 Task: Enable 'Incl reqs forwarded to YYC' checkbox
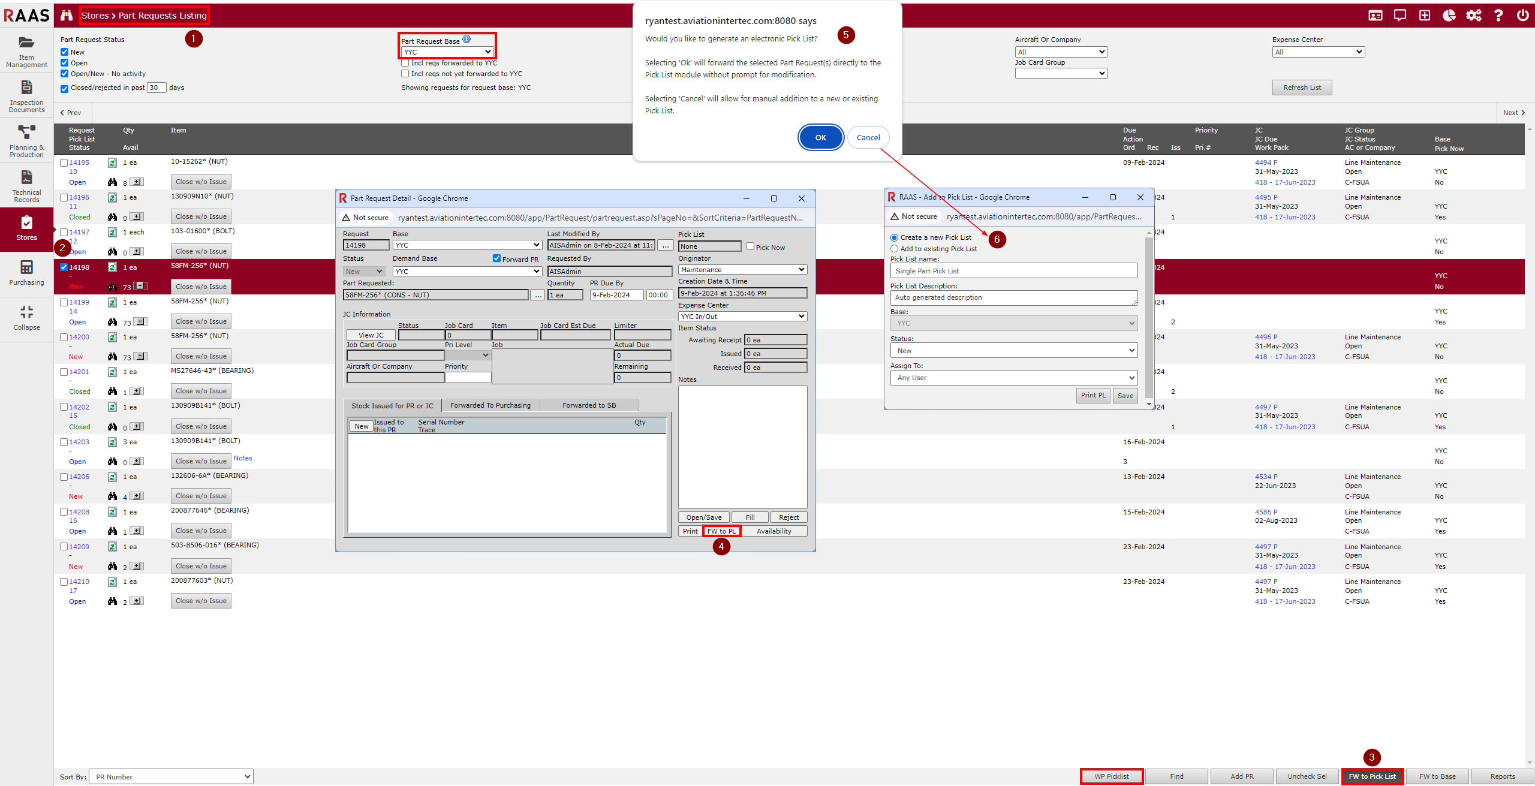tap(405, 63)
